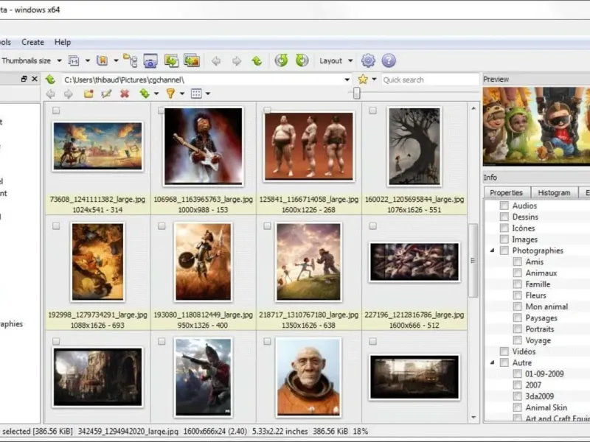Click the Settings gear icon in toolbar
This screenshot has height=442, width=590.
(368, 60)
